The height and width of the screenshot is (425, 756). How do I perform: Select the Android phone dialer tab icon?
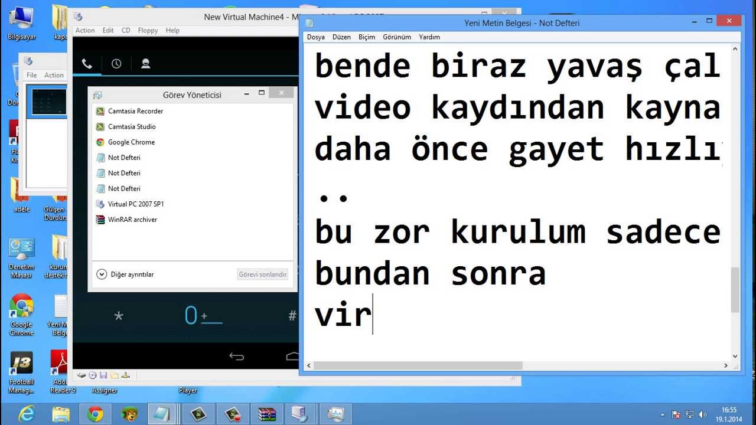click(87, 64)
